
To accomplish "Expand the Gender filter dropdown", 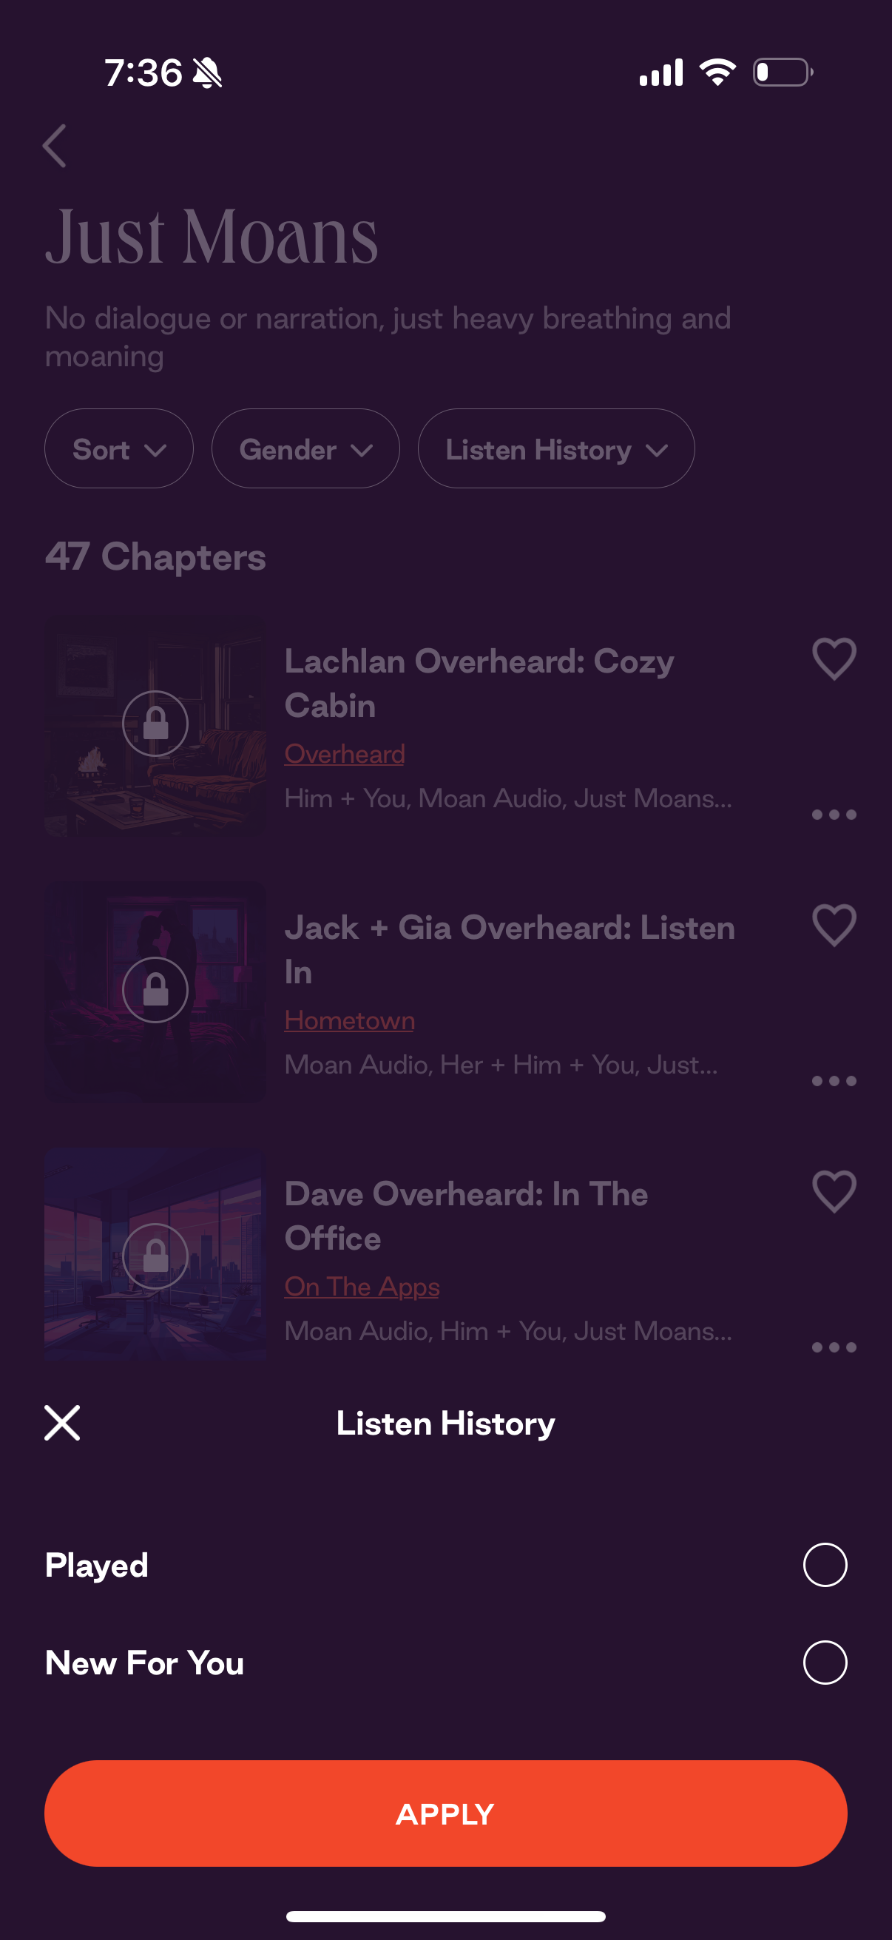I will tap(305, 449).
